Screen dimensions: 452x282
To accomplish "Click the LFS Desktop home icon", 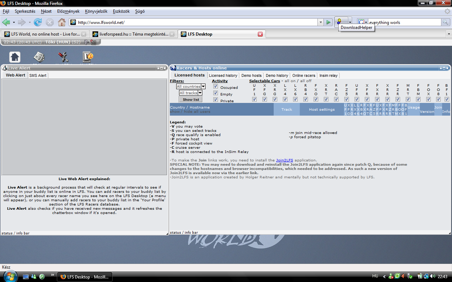I will tap(15, 57).
